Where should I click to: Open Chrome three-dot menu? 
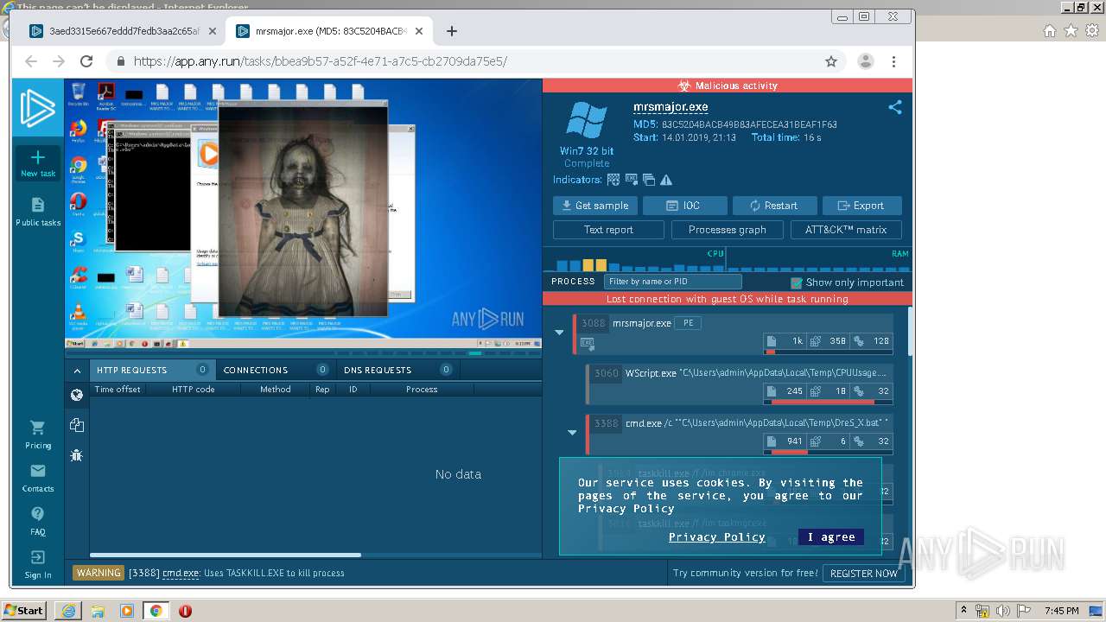tap(893, 61)
